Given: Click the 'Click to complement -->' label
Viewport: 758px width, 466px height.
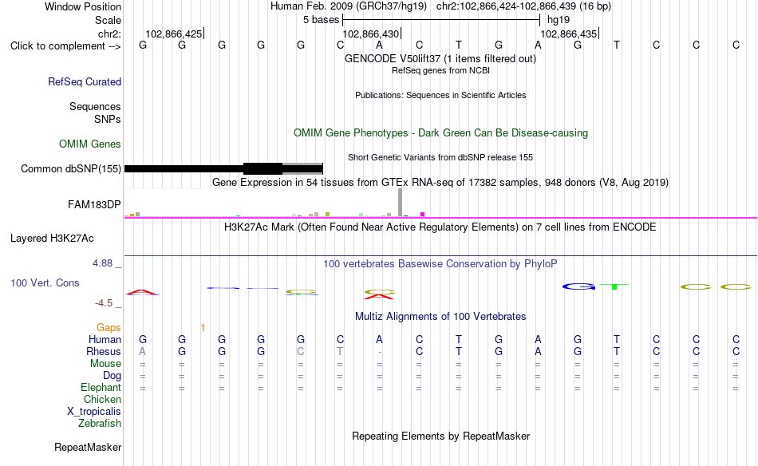Looking at the screenshot, I should click(65, 46).
